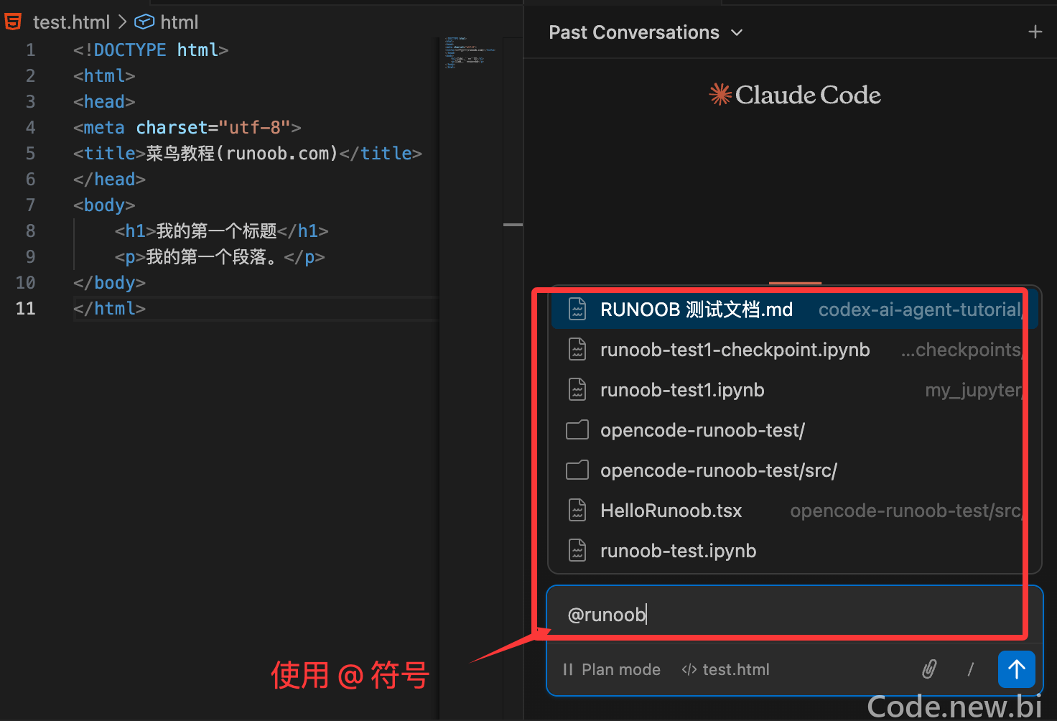The height and width of the screenshot is (721, 1057).
Task: Click the h1 我的第一个标题 code line
Action: (222, 231)
